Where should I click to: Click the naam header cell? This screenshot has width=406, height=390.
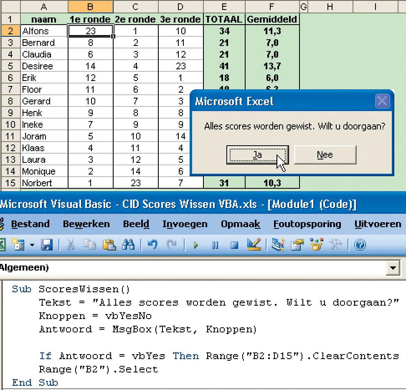pyautogui.click(x=44, y=19)
